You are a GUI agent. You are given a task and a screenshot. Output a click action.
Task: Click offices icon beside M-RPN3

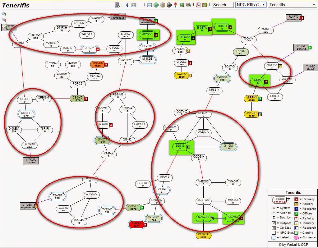click(260, 99)
